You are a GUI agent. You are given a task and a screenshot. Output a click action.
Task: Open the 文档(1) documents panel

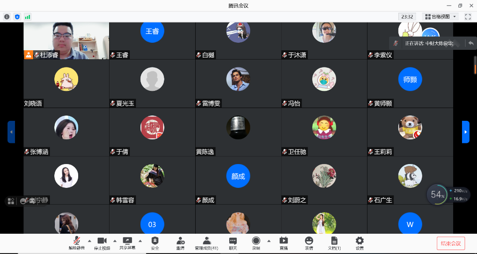click(x=334, y=243)
